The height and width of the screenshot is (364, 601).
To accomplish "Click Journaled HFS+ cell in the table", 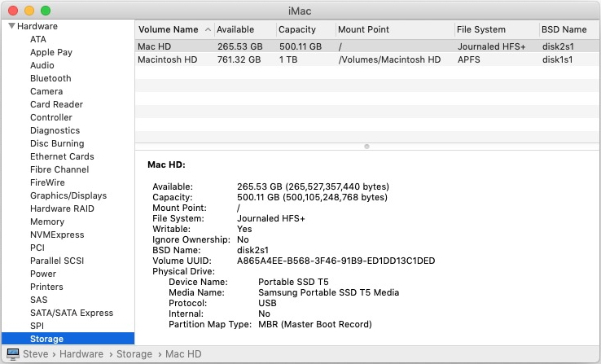I will tap(492, 46).
